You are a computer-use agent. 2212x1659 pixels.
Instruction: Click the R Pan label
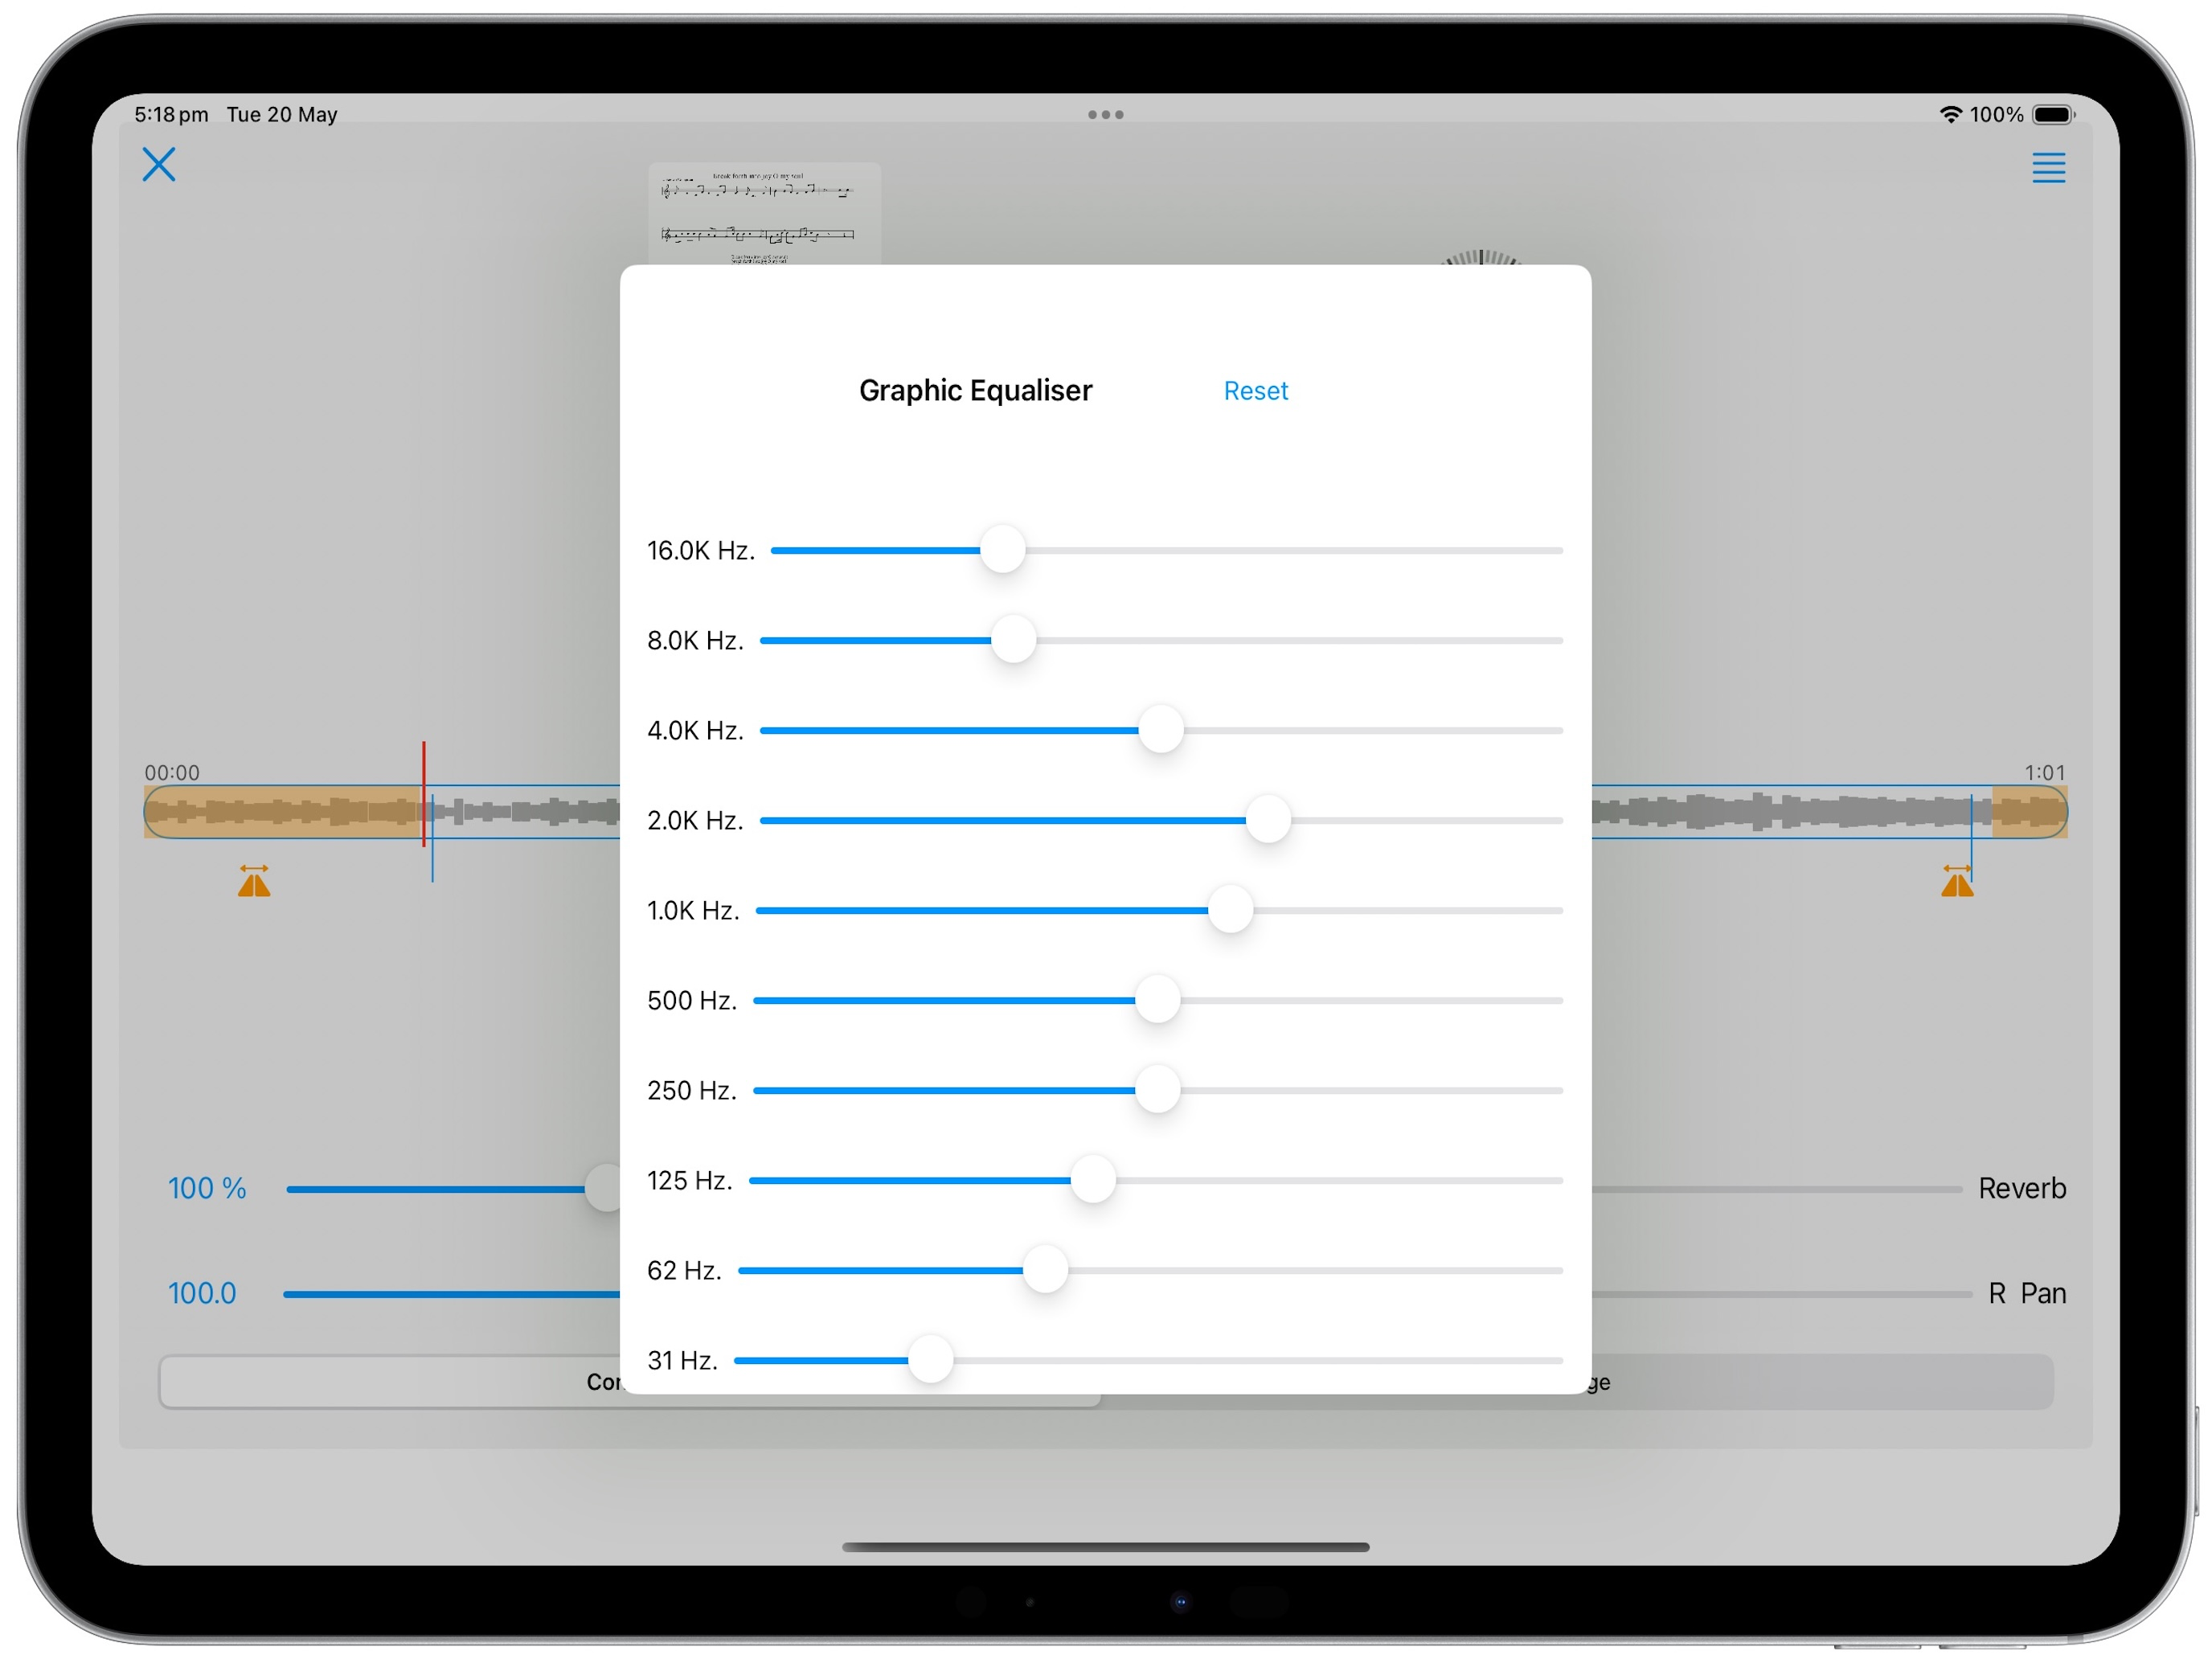coord(2026,1293)
